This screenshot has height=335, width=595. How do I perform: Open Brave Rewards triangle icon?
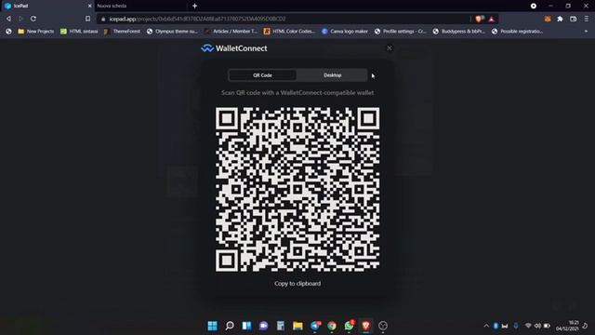point(492,19)
